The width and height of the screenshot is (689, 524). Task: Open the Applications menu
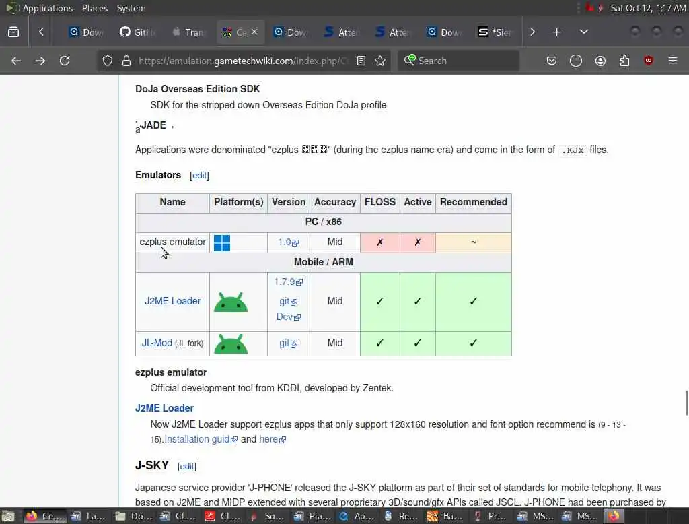point(48,8)
